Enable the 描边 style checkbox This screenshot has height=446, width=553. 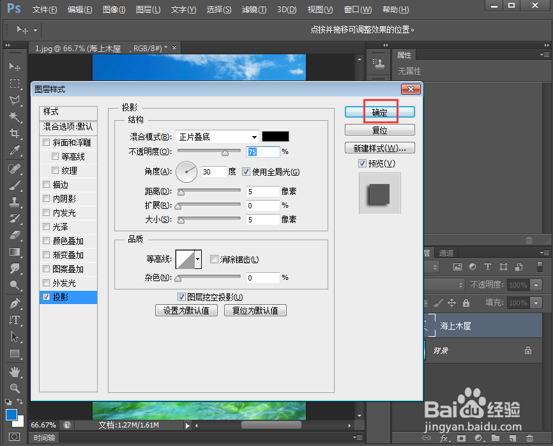pyautogui.click(x=46, y=184)
